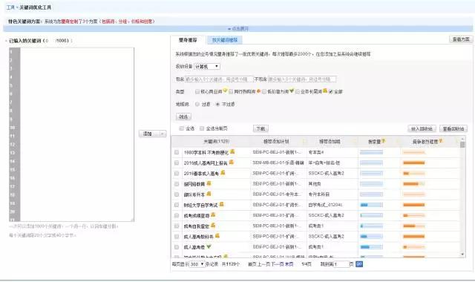475x282 pixels.
Task: Click into the entered-keywords text area
Action: (77, 134)
